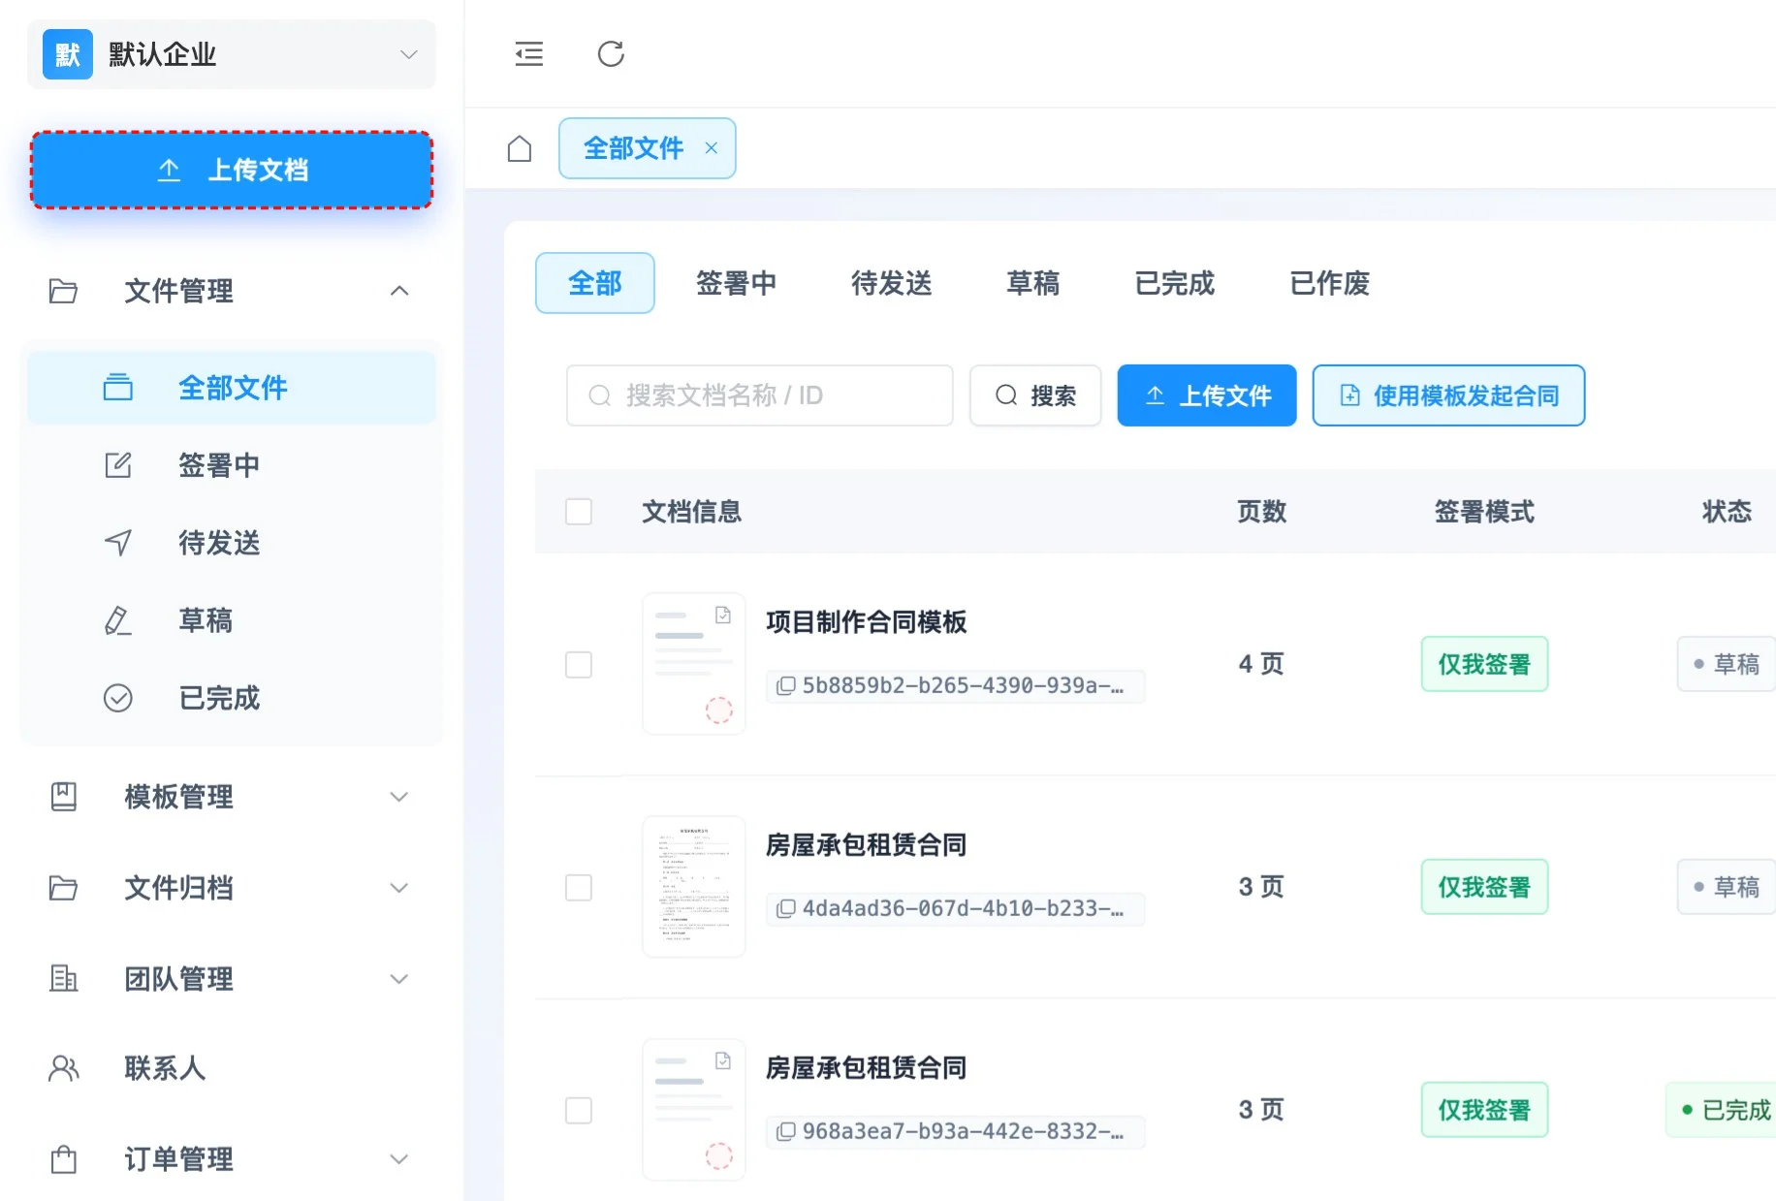Select 全部文件 in the sidebar menu
This screenshot has height=1201, width=1776.
tap(232, 388)
